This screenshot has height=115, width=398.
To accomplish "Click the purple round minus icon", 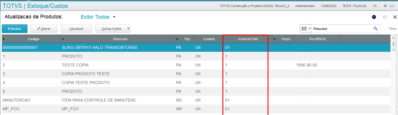I will [x=374, y=17].
